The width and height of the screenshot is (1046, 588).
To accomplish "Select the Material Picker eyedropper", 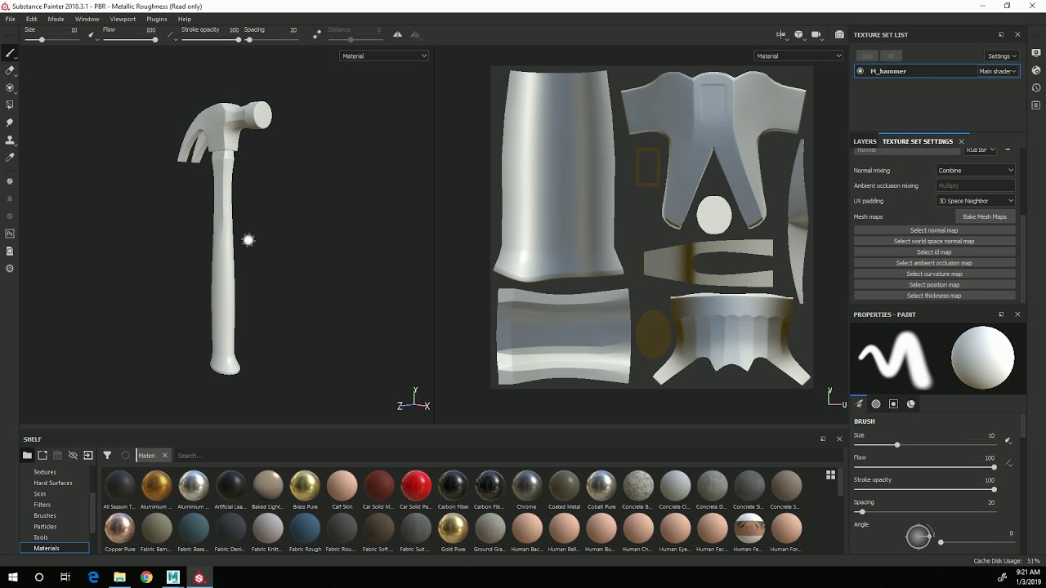I will pos(10,157).
